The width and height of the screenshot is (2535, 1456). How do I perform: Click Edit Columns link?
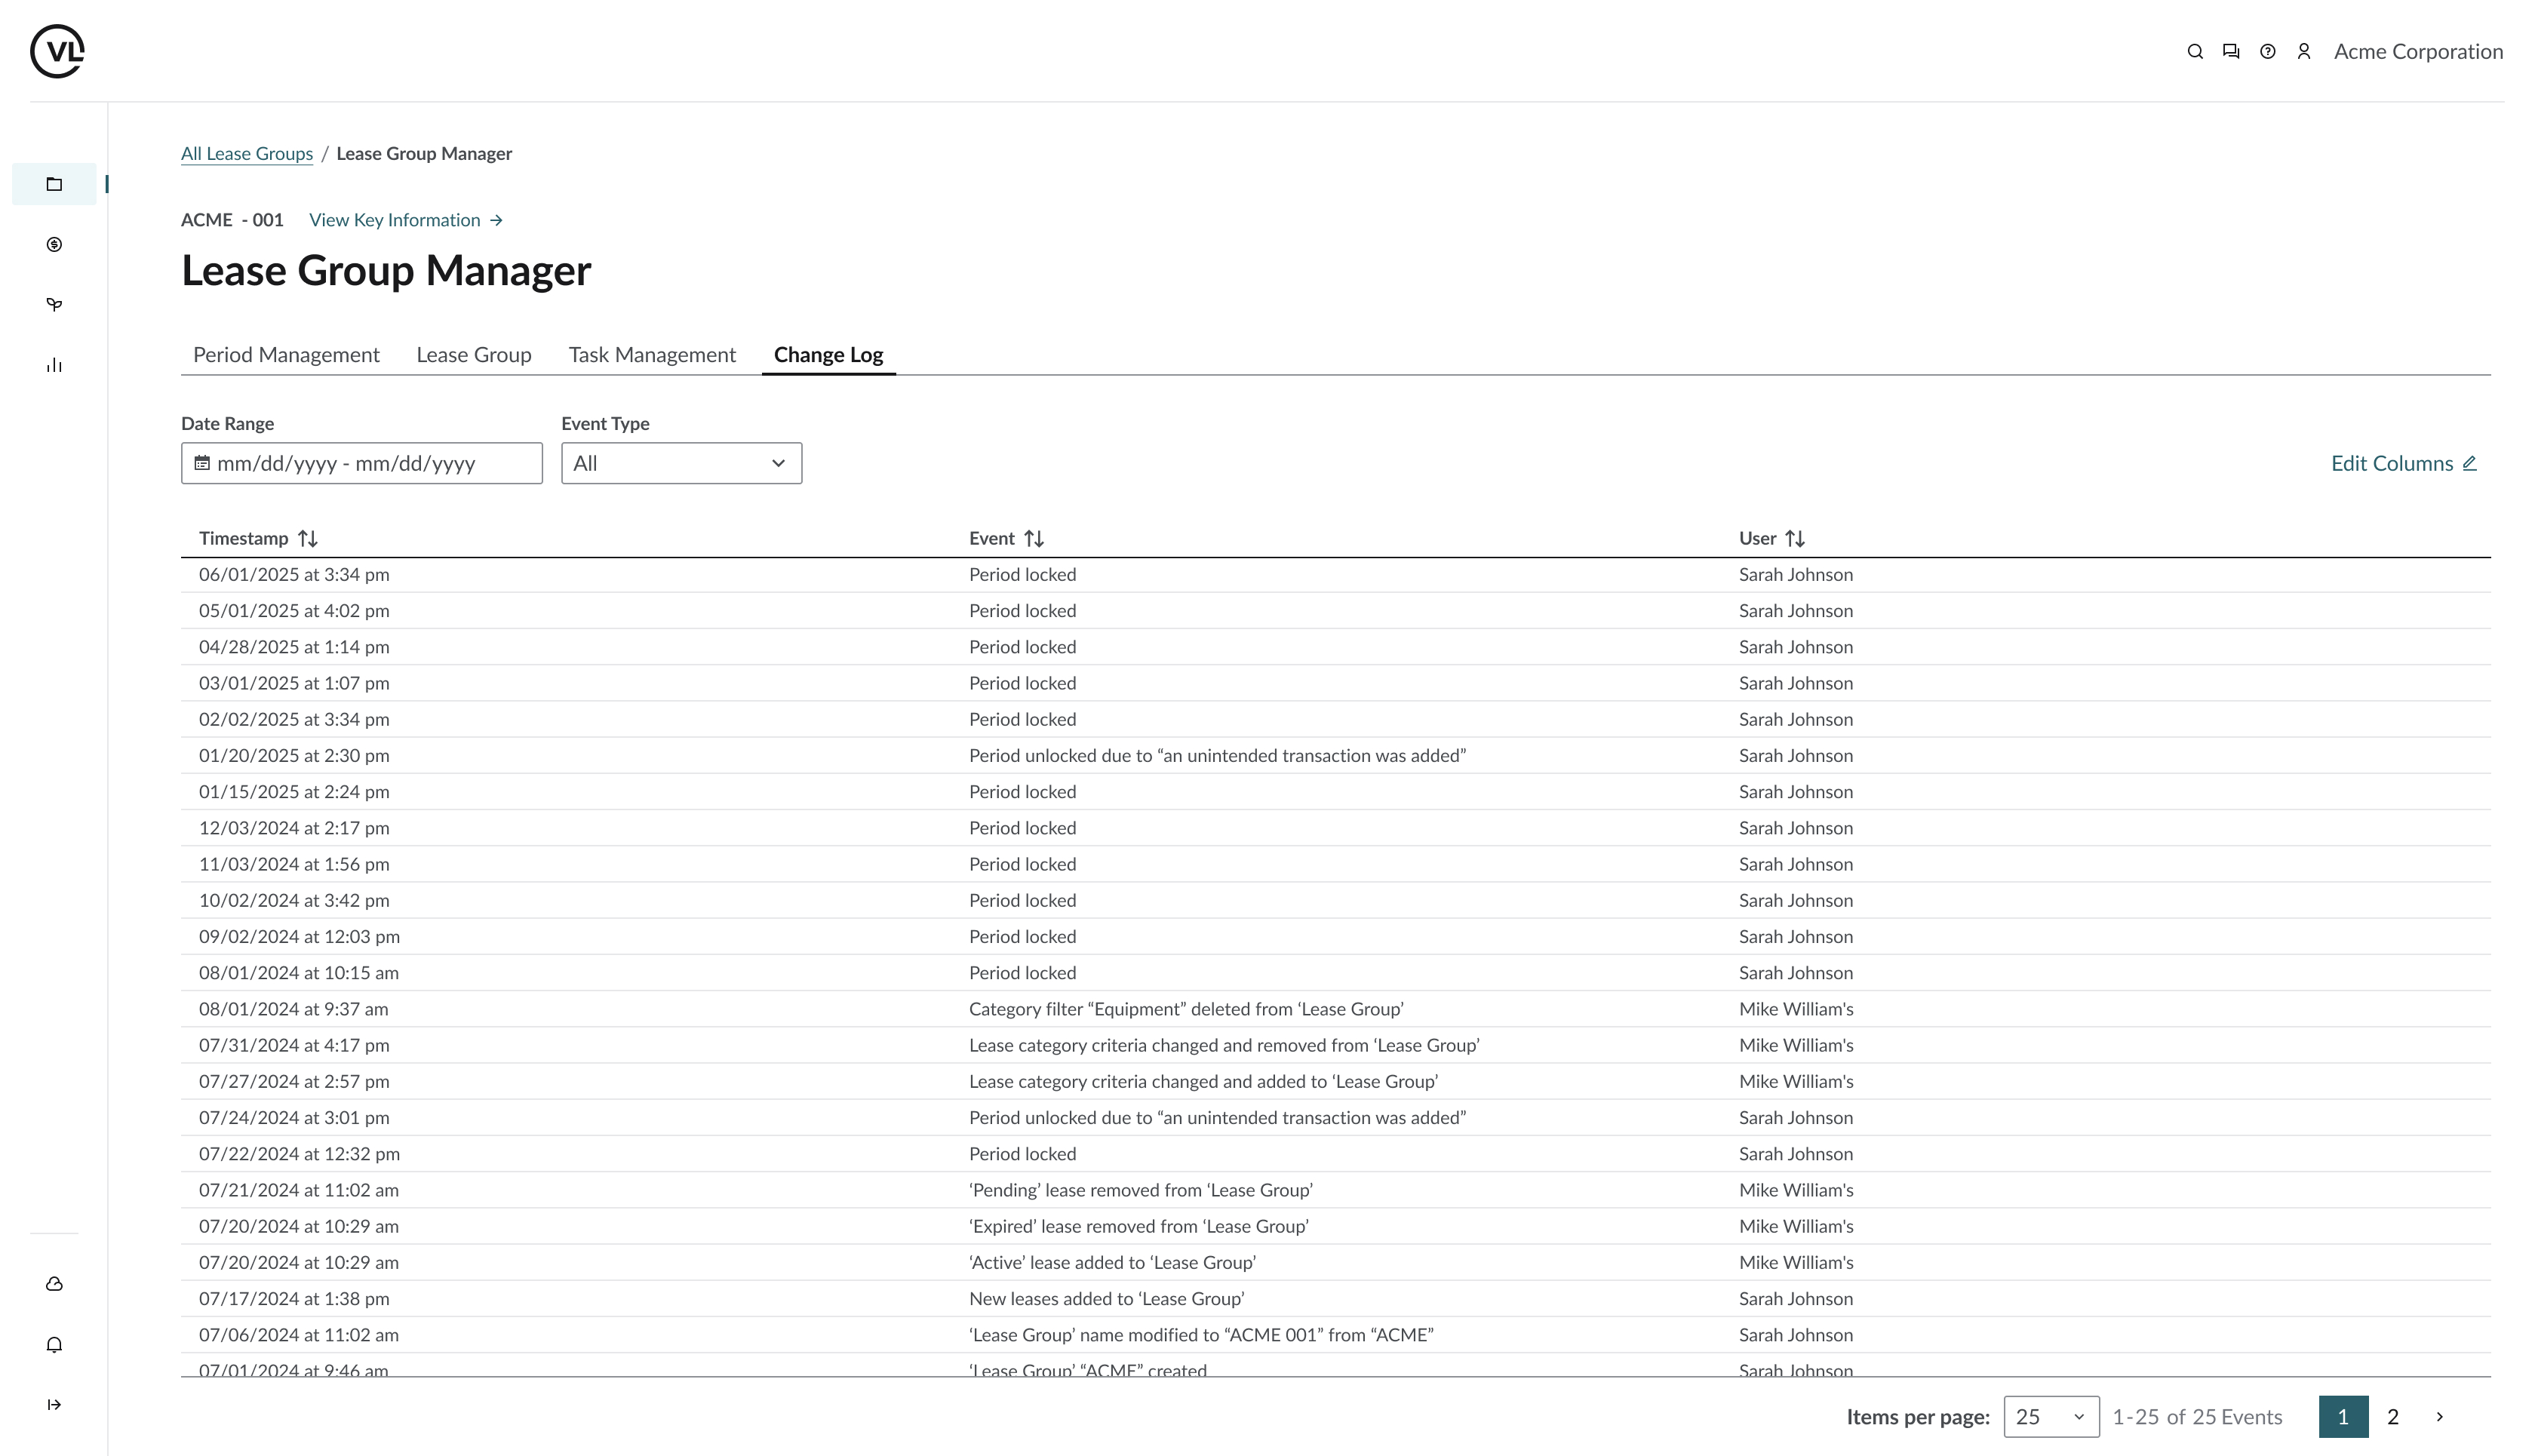click(2392, 463)
